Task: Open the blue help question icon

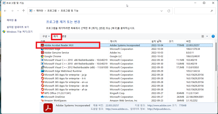Action: pos(213,36)
